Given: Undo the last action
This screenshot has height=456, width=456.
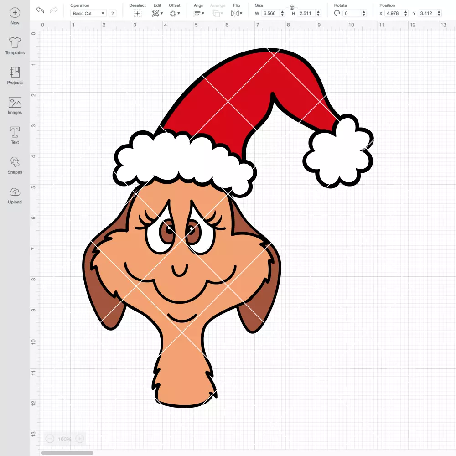Looking at the screenshot, I should tap(40, 10).
